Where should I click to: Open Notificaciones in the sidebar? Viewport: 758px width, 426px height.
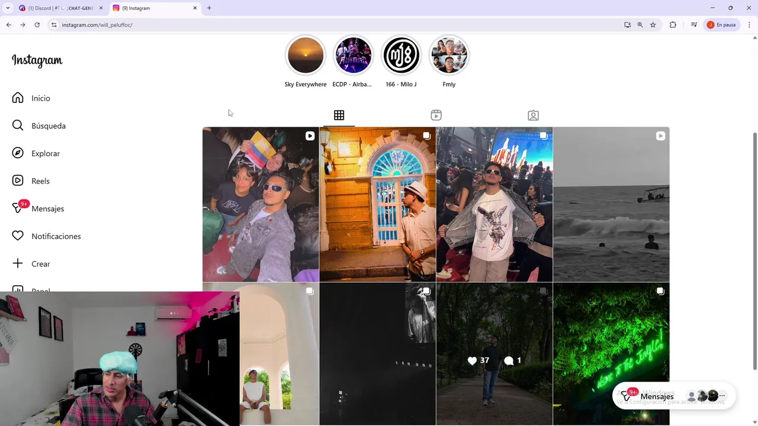47,236
